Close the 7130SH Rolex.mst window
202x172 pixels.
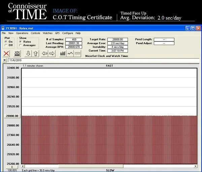(x=198, y=28)
